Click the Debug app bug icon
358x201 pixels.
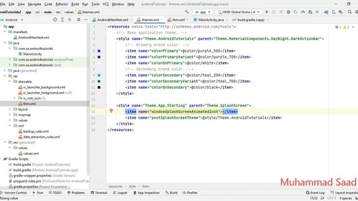[x=289, y=12]
